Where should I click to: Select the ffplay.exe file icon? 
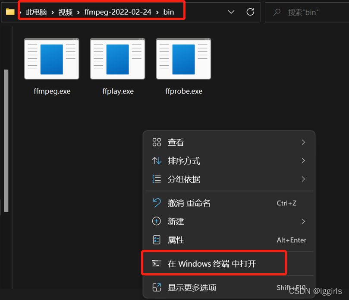click(x=117, y=59)
